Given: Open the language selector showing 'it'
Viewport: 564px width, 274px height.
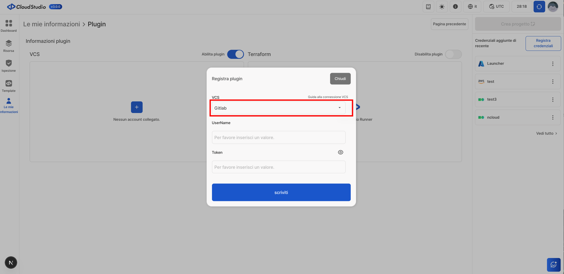Looking at the screenshot, I should [472, 7].
